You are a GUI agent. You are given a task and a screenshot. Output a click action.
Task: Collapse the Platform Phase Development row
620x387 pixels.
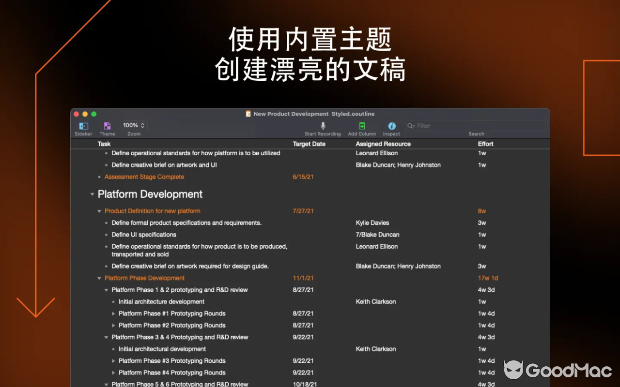pyautogui.click(x=99, y=278)
